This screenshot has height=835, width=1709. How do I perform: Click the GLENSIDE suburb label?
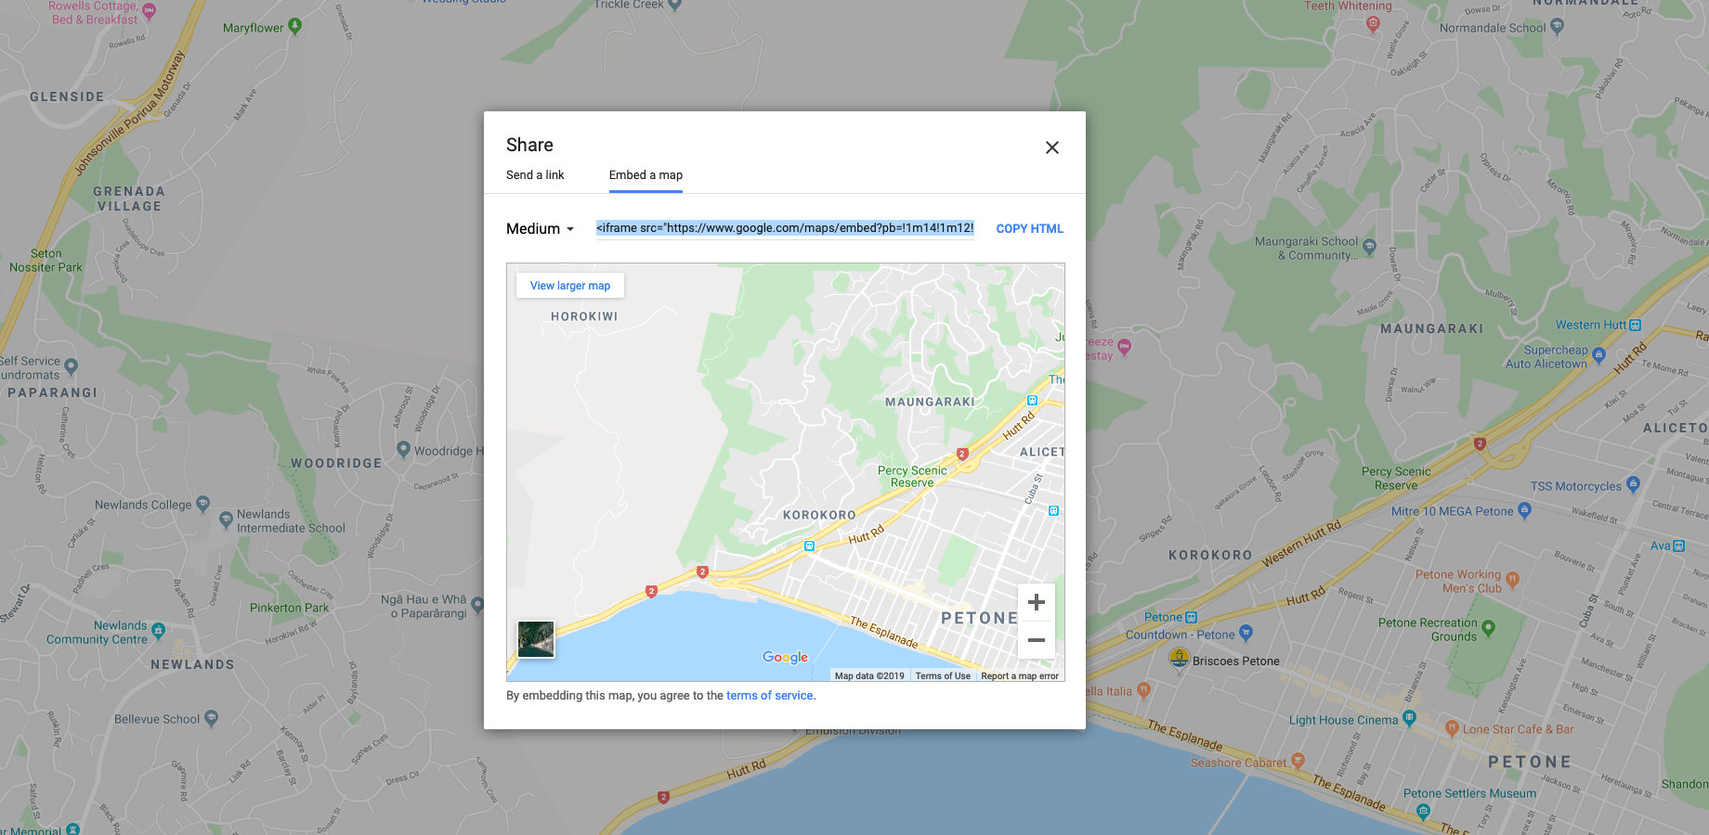(67, 96)
